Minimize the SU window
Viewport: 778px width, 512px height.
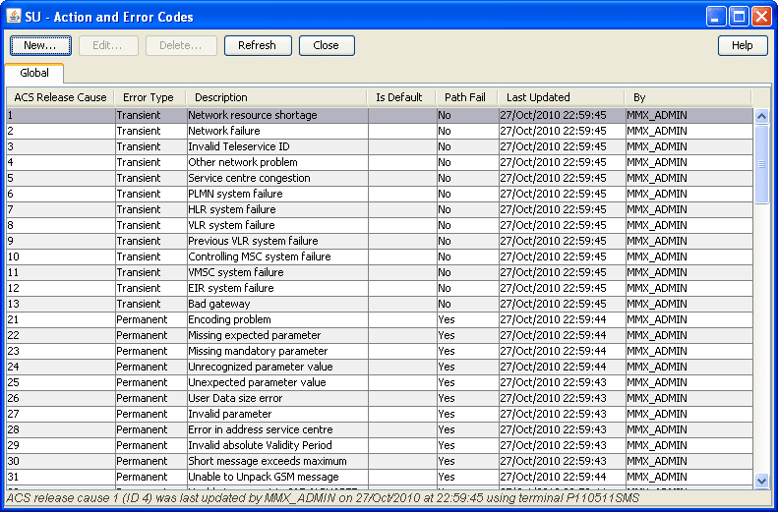[x=716, y=17]
